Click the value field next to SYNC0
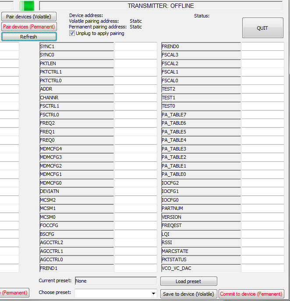The height and width of the screenshot is (301, 290). tap(136, 55)
